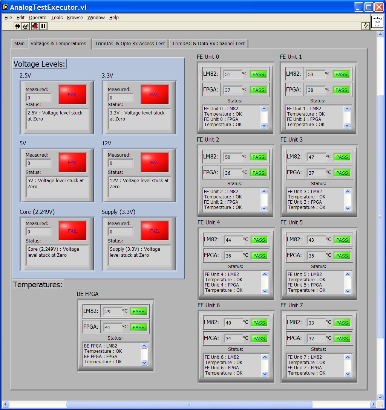The width and height of the screenshot is (386, 410).
Task: Click the Run arrow toolbar icon
Action: (x=17, y=26)
